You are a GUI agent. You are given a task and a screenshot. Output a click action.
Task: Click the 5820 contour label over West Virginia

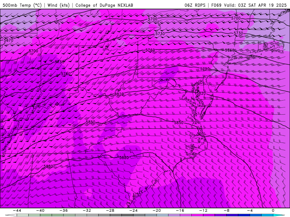pos(119,94)
